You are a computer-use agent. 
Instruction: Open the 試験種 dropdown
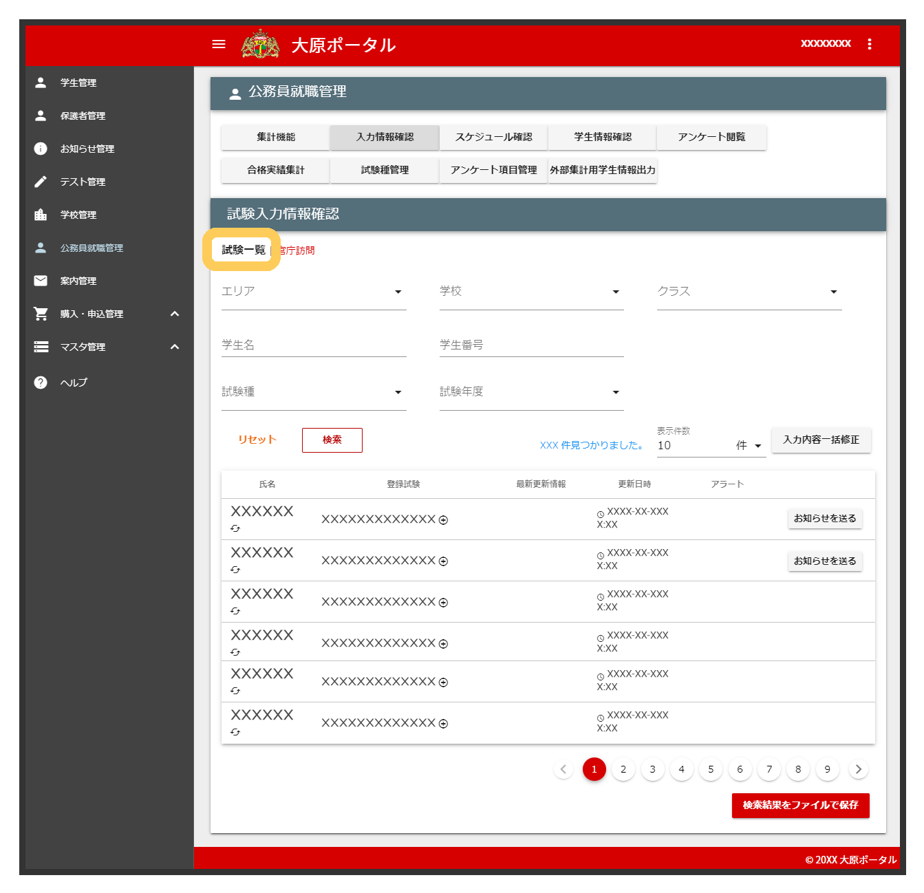(314, 392)
